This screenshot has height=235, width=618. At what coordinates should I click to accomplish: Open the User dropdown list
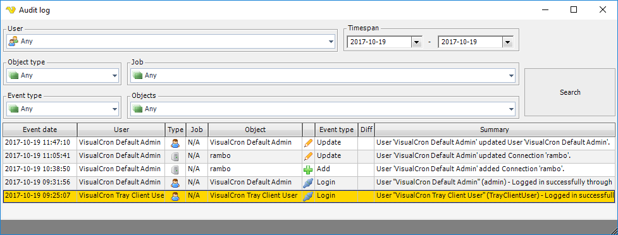coord(331,41)
